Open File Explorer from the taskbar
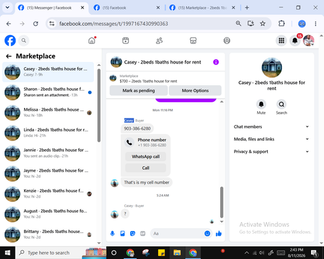Viewport: 324px width, 259px height. pos(177,253)
